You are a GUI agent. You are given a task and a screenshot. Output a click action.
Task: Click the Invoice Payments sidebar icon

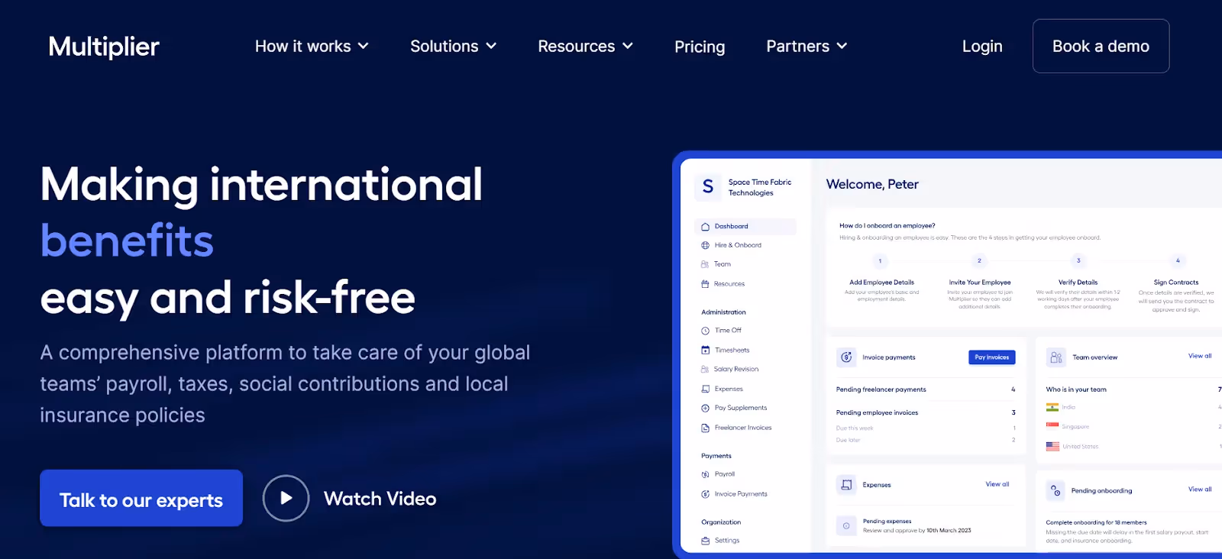705,494
